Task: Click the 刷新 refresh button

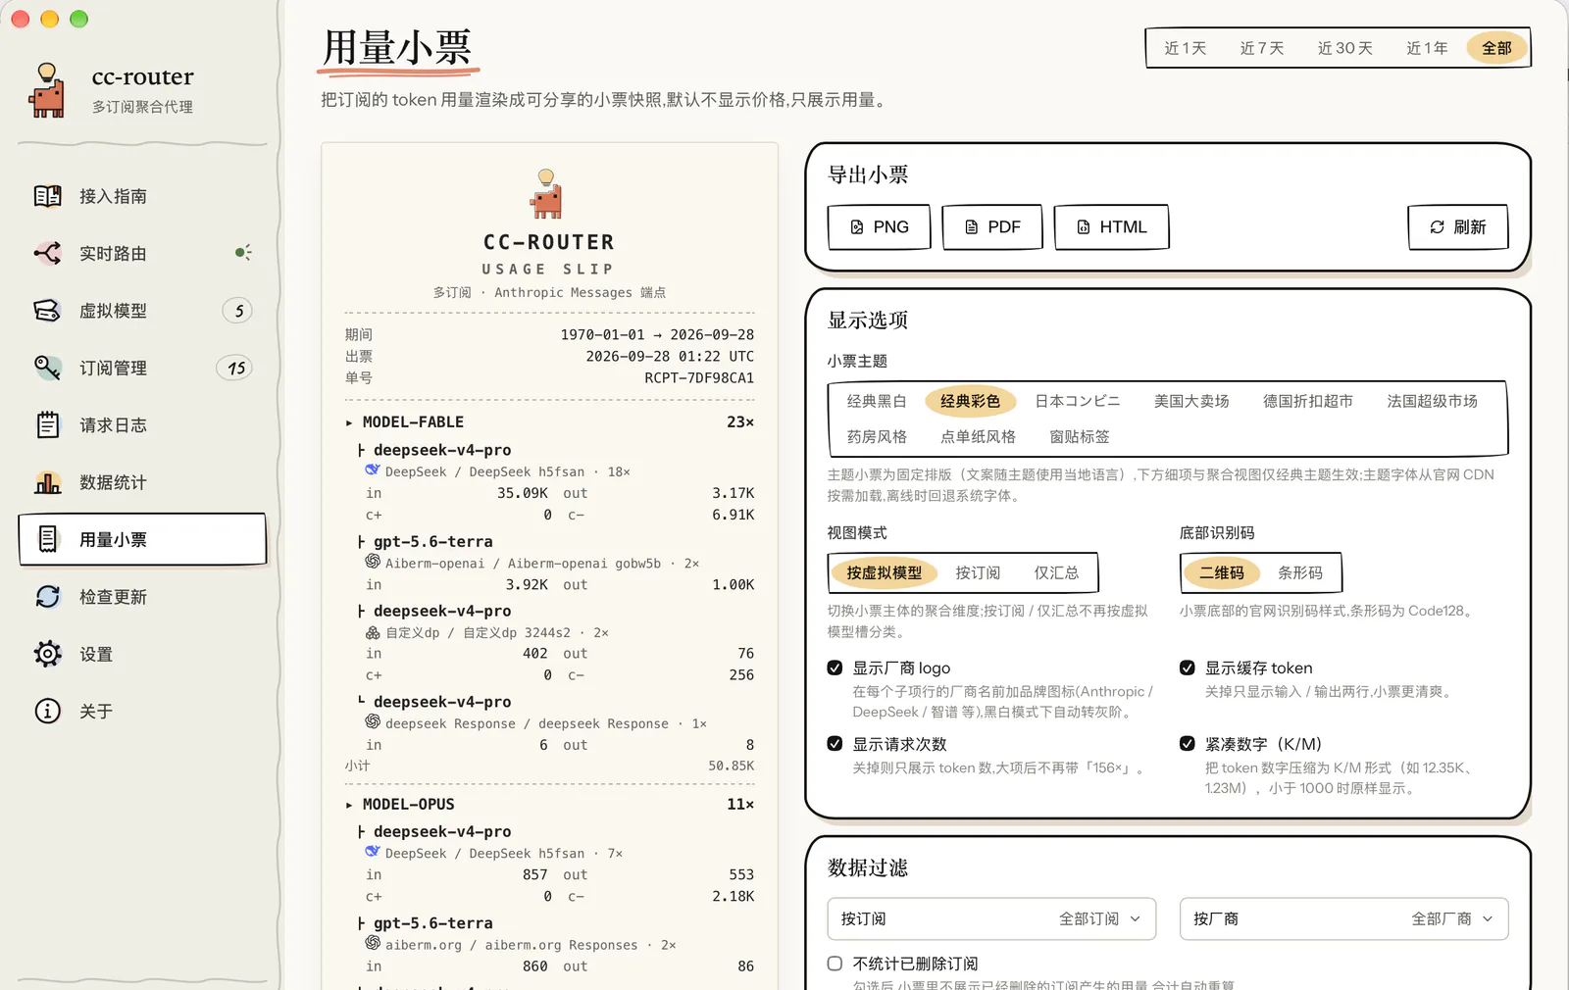Action: (x=1457, y=227)
